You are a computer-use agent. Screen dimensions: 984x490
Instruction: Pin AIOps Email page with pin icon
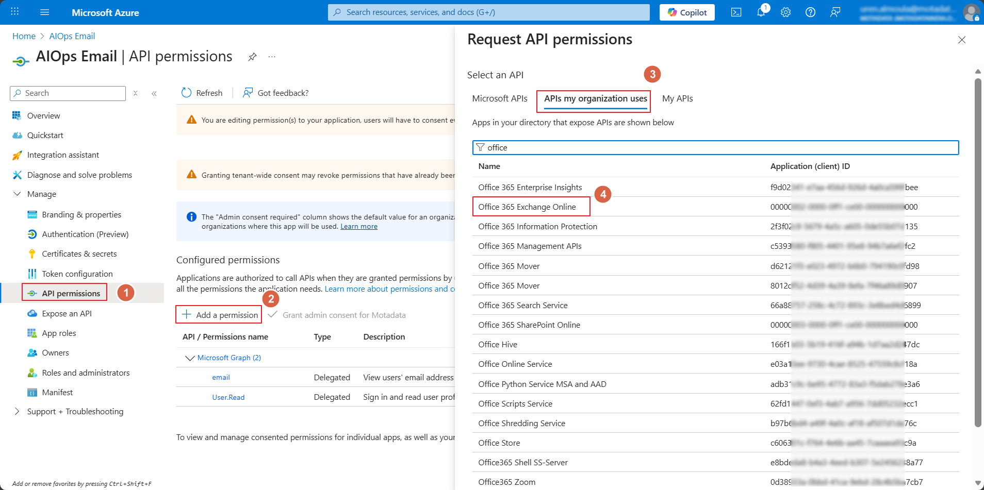(252, 57)
